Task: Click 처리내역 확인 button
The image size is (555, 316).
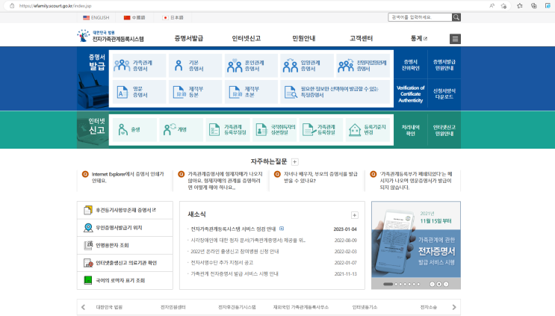Action: coord(411,130)
